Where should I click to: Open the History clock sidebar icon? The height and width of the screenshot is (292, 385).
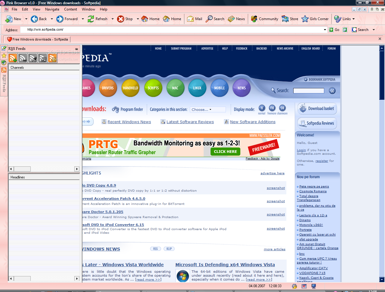click(x=4, y=63)
